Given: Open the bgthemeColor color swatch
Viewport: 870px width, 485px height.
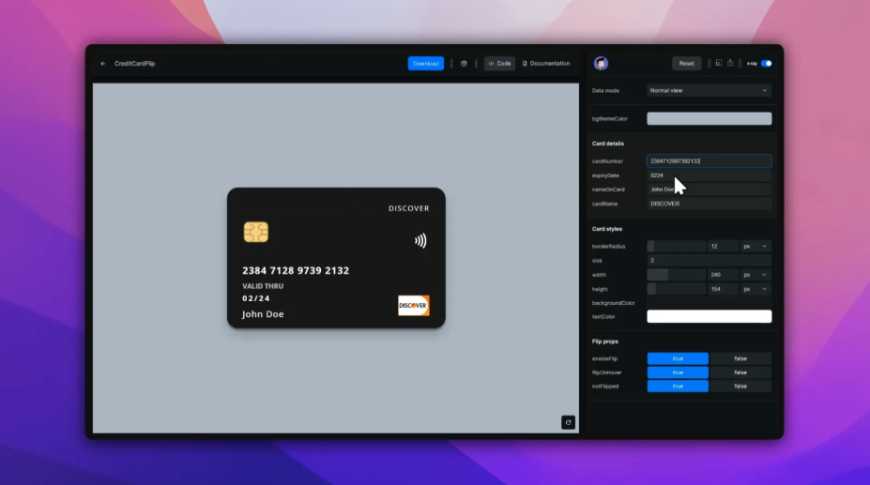Looking at the screenshot, I should [710, 118].
